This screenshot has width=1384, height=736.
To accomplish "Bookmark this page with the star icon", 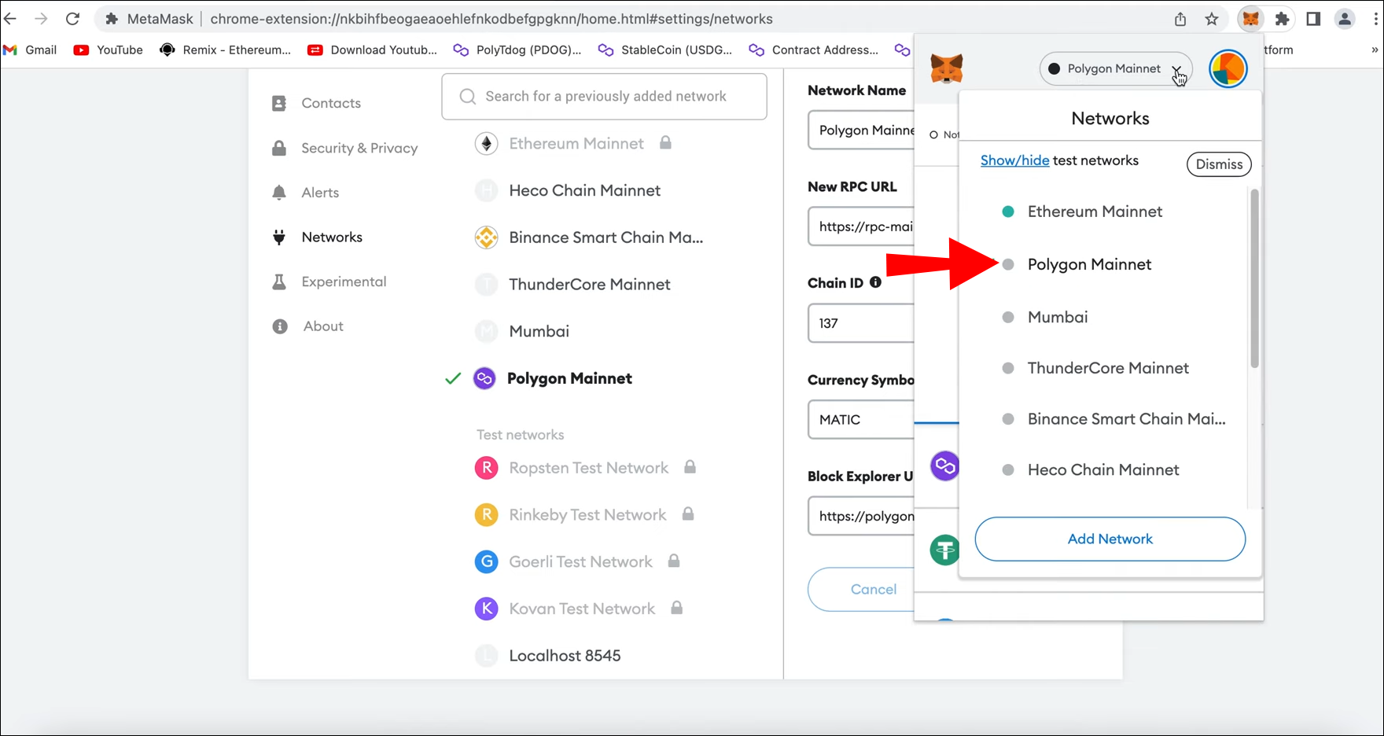I will [1212, 19].
